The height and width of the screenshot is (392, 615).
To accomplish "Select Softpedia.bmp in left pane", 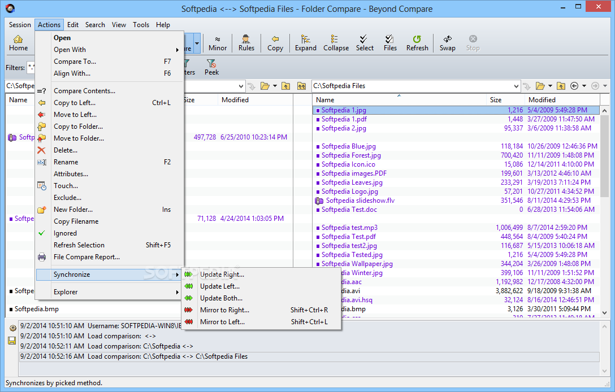I will (x=37, y=309).
